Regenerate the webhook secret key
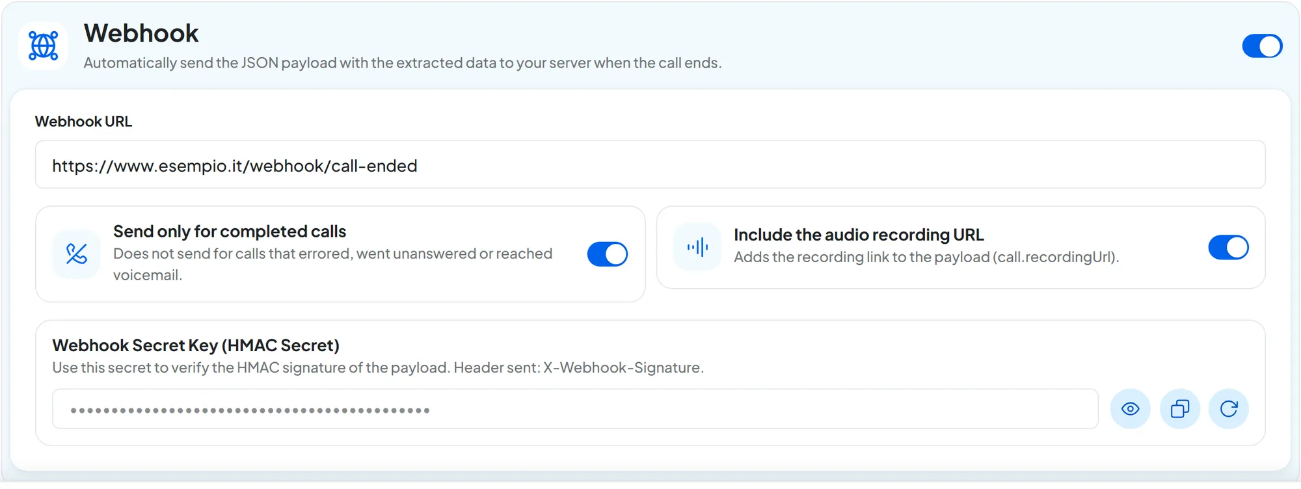 [x=1229, y=409]
